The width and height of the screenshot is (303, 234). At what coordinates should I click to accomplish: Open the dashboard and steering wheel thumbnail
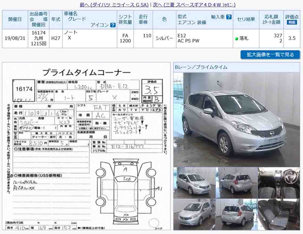pyautogui.click(x=279, y=183)
